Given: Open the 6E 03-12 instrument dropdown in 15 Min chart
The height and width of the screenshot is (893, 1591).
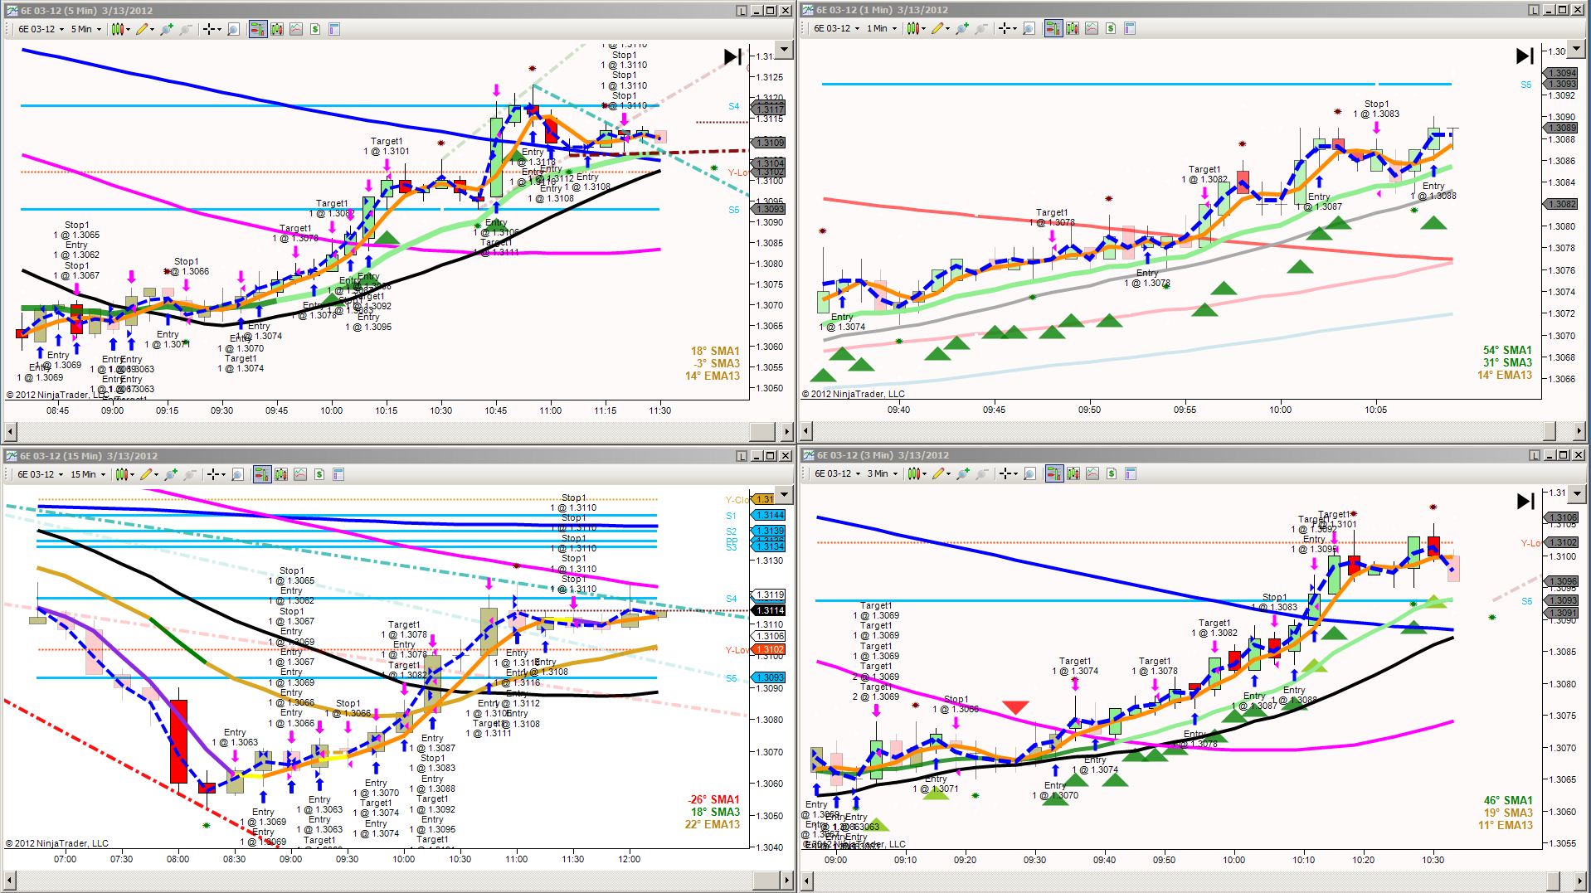Looking at the screenshot, I should pos(39,474).
